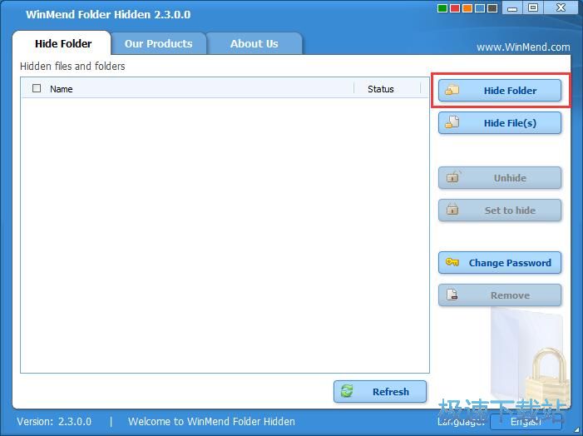Apply the green color theme swatch

[442, 8]
